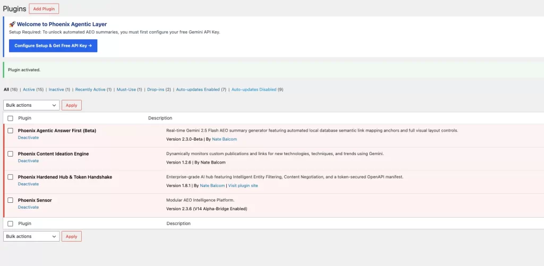This screenshot has height=266, width=544.
Task: Open the Visit plugin site link
Action: click(x=243, y=185)
